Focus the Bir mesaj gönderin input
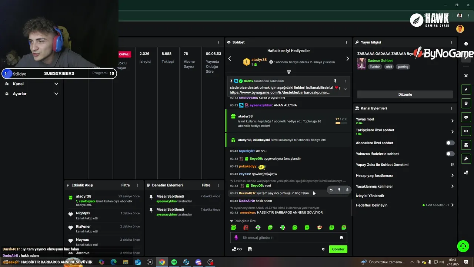Image resolution: width=474 pixels, height=267 pixels. point(289,238)
